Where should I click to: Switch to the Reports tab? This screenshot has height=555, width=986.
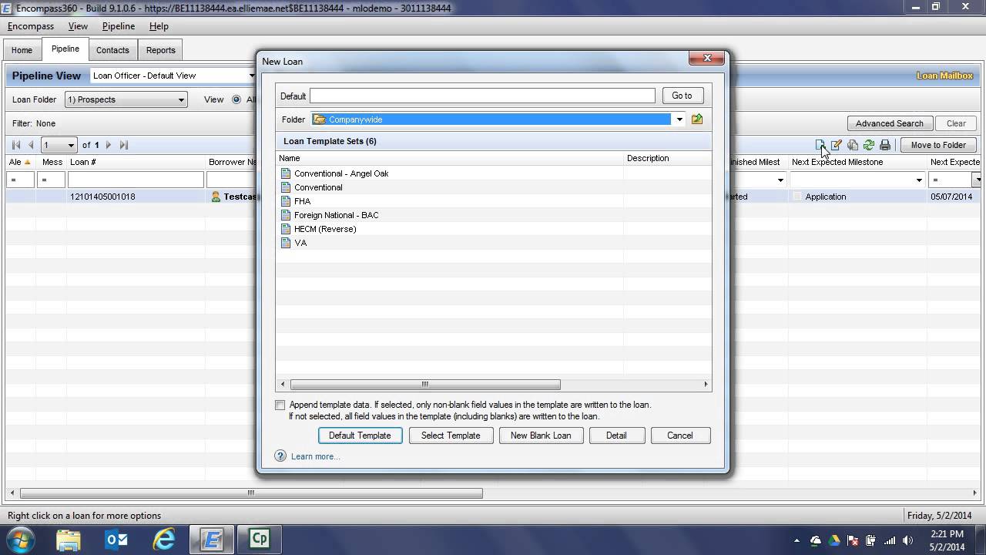pyautogui.click(x=161, y=50)
